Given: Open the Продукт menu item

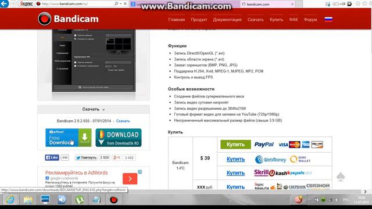Looking at the screenshot, I should pyautogui.click(x=199, y=20).
